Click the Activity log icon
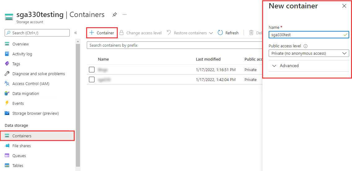Viewport: 352px width, 171px height. (7, 54)
